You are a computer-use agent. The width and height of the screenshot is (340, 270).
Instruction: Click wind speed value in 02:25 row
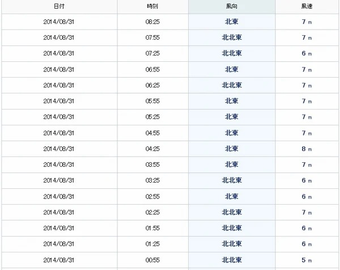[x=307, y=212]
